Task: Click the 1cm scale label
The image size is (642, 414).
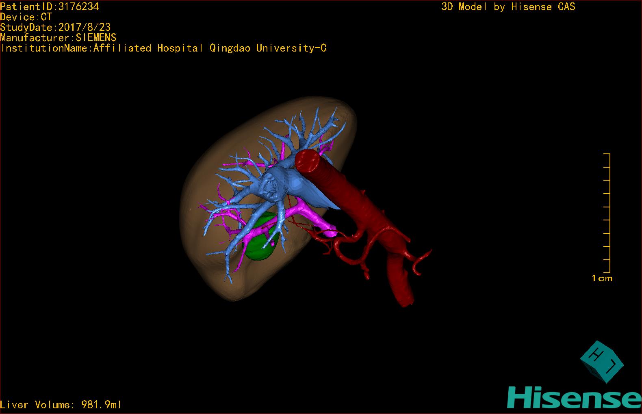Action: click(602, 278)
